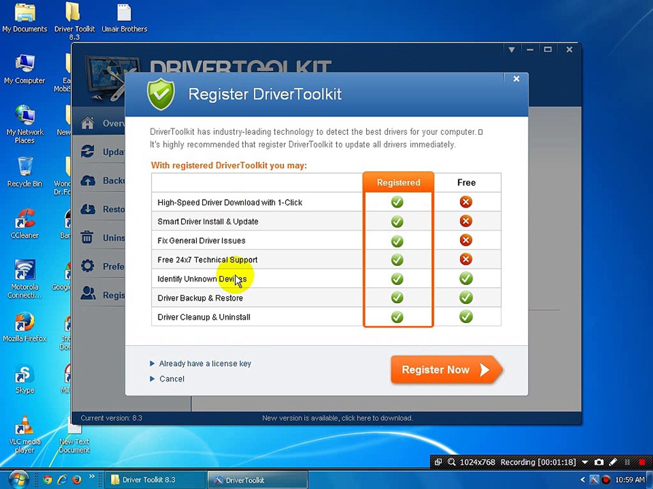Click the Driver Backup & Restore row
Screen dimensions: 653x489
pos(326,297)
